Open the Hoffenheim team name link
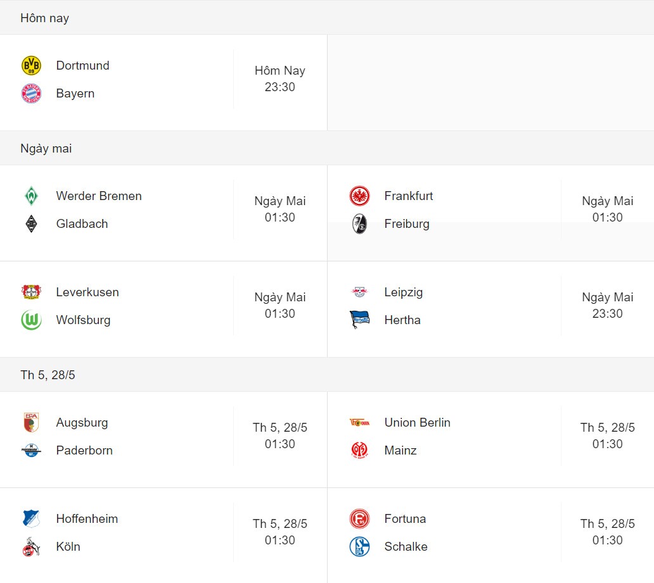The width and height of the screenshot is (654, 583). (87, 519)
